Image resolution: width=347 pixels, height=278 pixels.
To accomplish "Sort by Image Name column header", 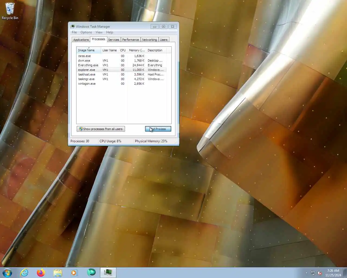I will 89,50.
